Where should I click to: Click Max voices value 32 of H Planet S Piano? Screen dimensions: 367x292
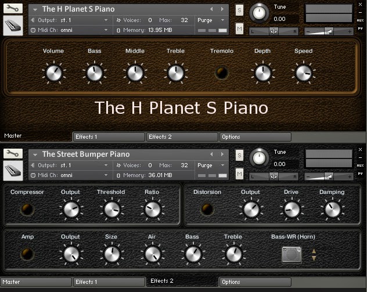coord(184,20)
